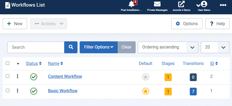
Task: Click Basic Workflow default star icon
Action: click(x=146, y=91)
